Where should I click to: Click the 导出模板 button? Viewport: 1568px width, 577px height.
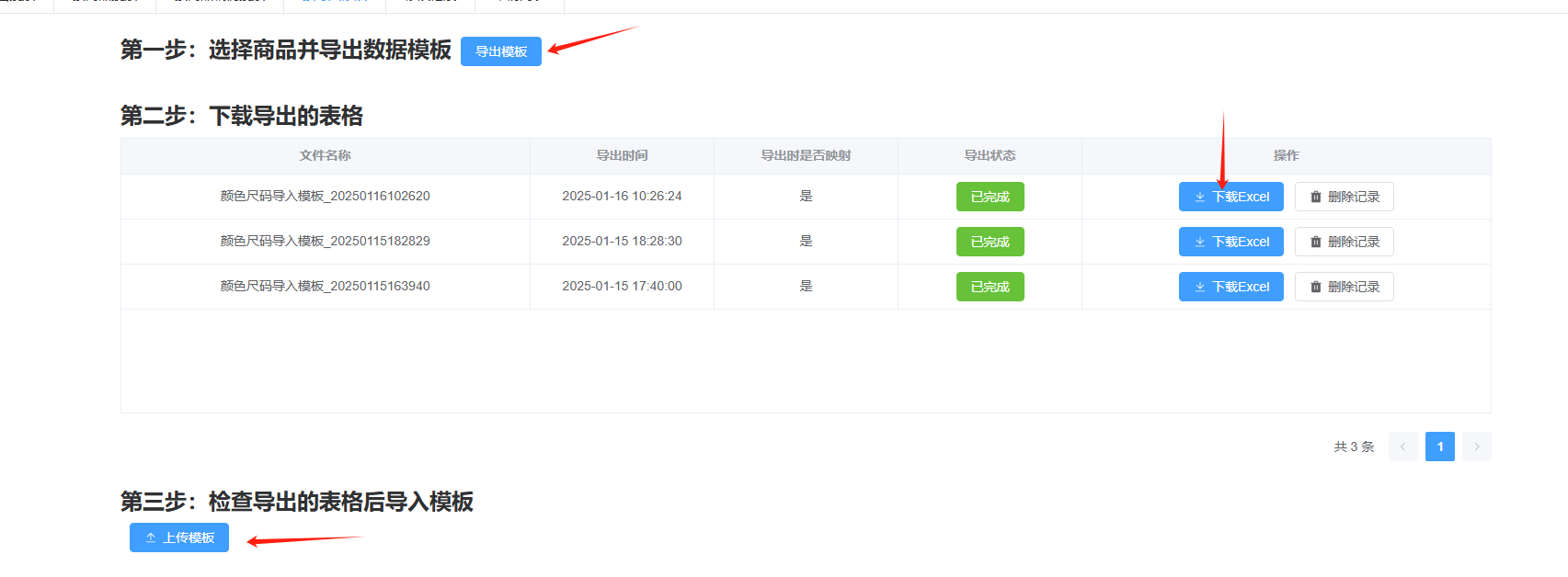[x=501, y=51]
